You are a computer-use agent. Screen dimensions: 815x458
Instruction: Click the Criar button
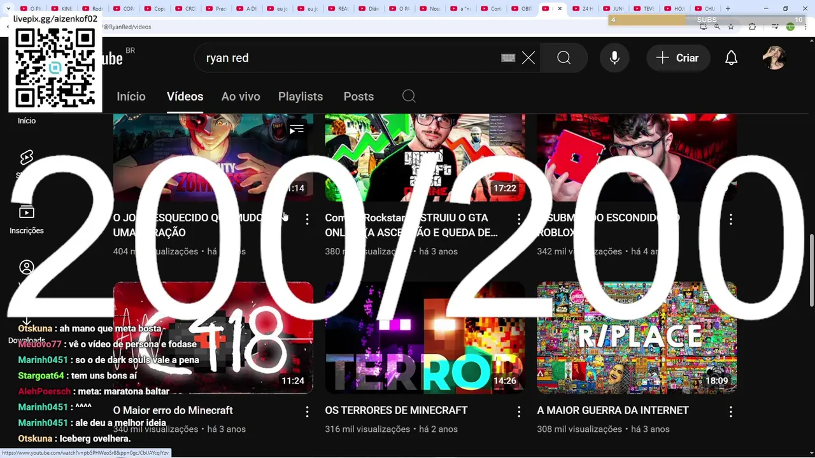(x=677, y=58)
